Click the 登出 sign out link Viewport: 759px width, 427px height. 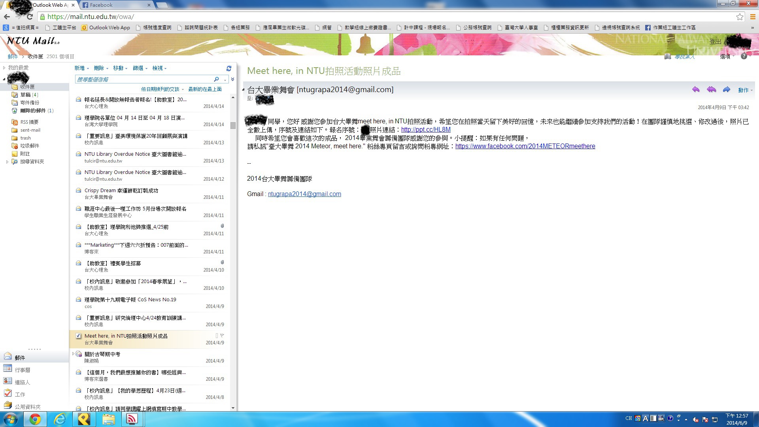(715, 42)
